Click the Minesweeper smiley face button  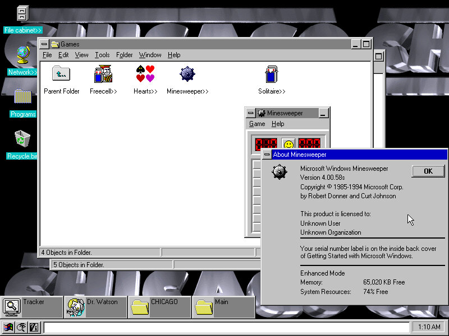coord(288,144)
